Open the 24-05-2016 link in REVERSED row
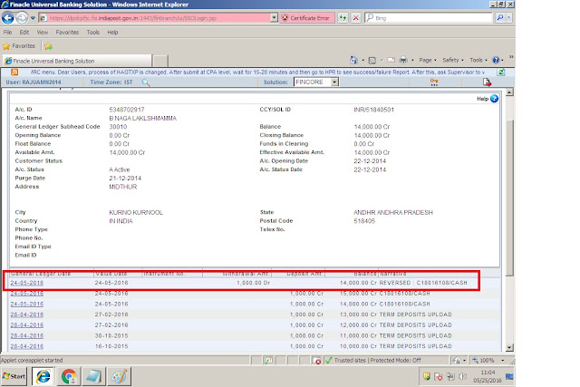 pyautogui.click(x=26, y=283)
